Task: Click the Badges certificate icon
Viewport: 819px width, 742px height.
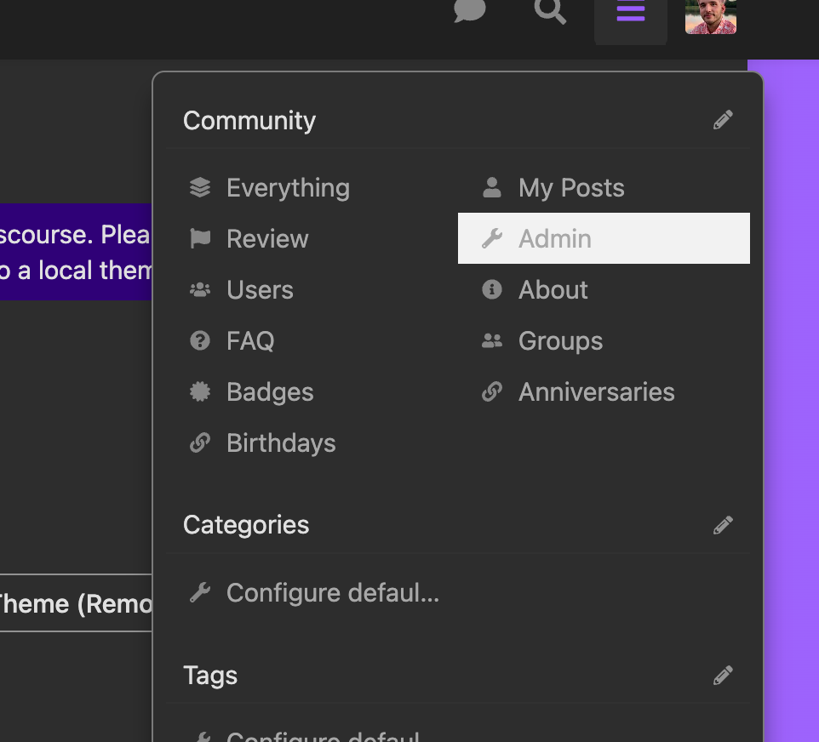Action: pyautogui.click(x=200, y=392)
